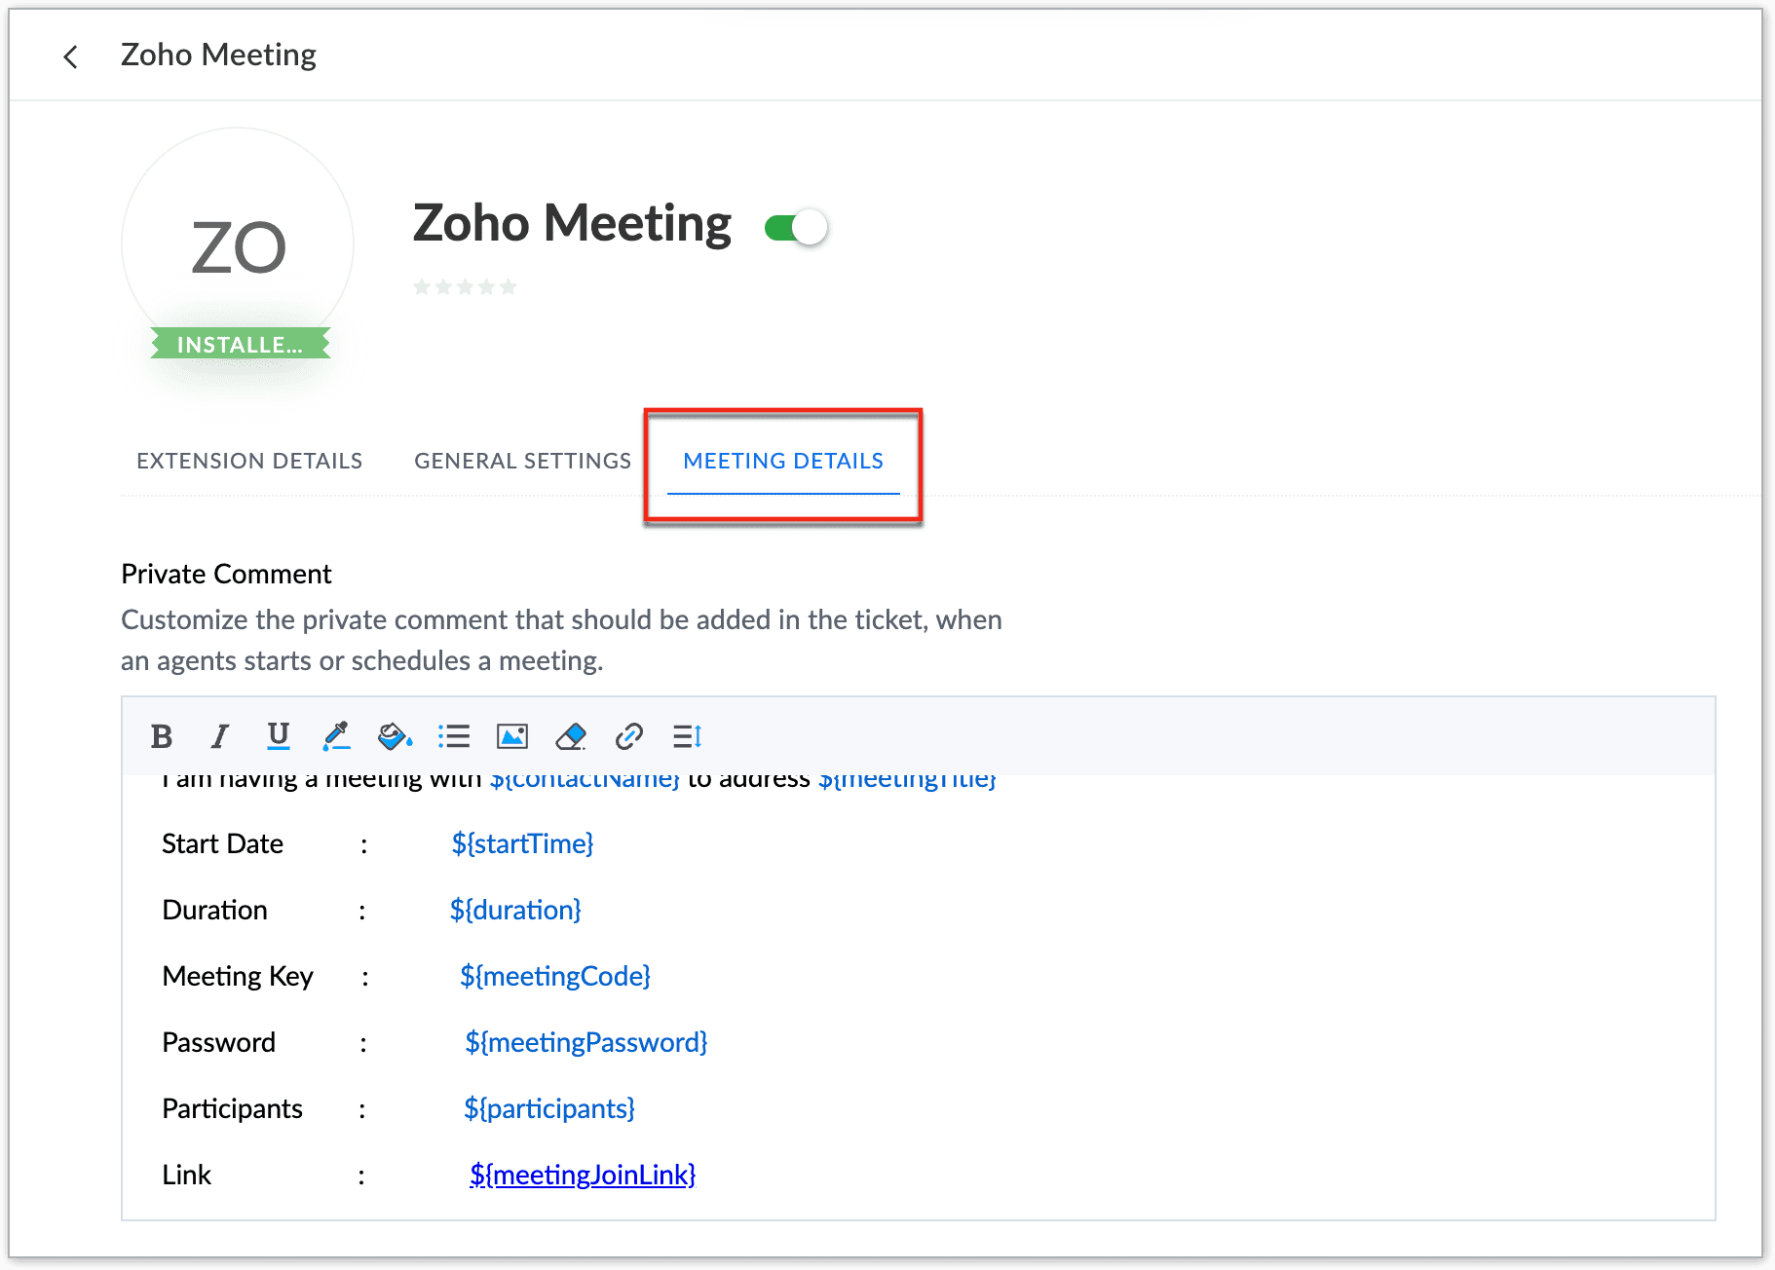The width and height of the screenshot is (1775, 1270).
Task: Click the ${meetingJoinLink} hyperlink
Action: coord(583,1175)
